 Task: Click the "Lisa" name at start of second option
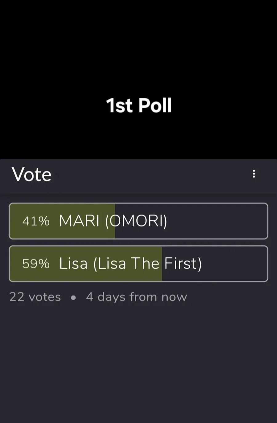point(73,264)
